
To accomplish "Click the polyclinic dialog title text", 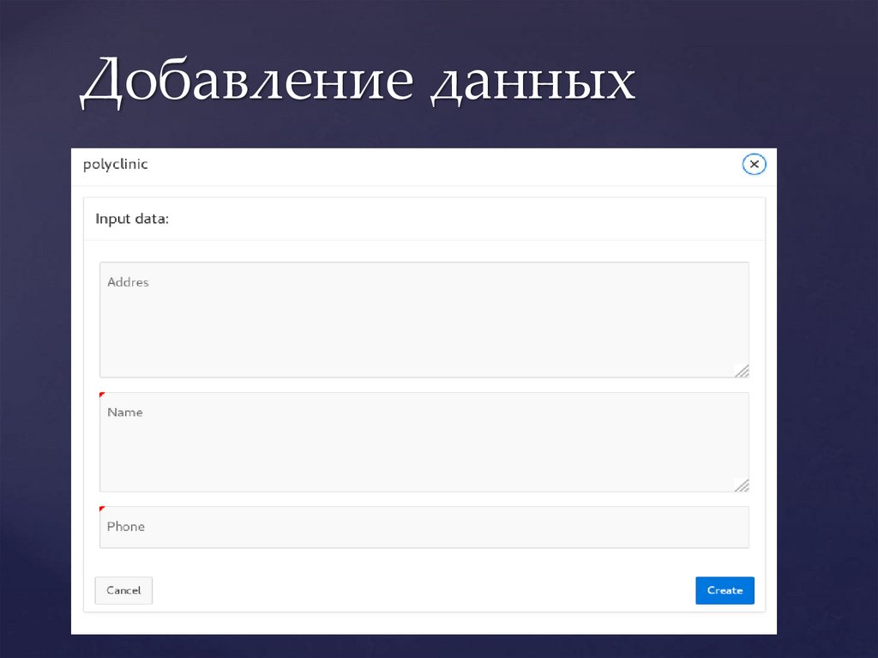I will point(115,164).
